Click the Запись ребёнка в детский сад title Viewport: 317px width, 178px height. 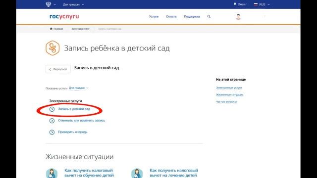[117, 48]
